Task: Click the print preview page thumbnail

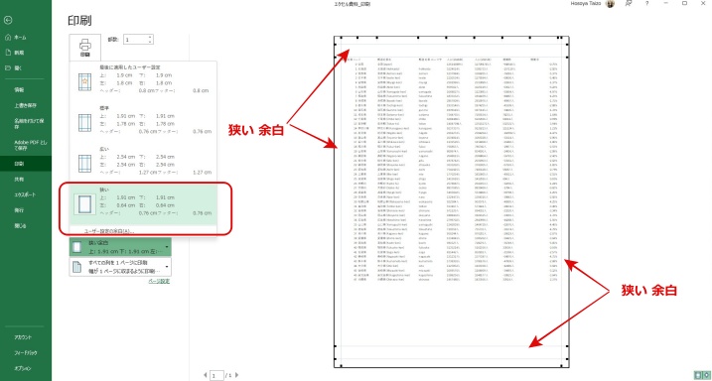Action: coord(452,201)
